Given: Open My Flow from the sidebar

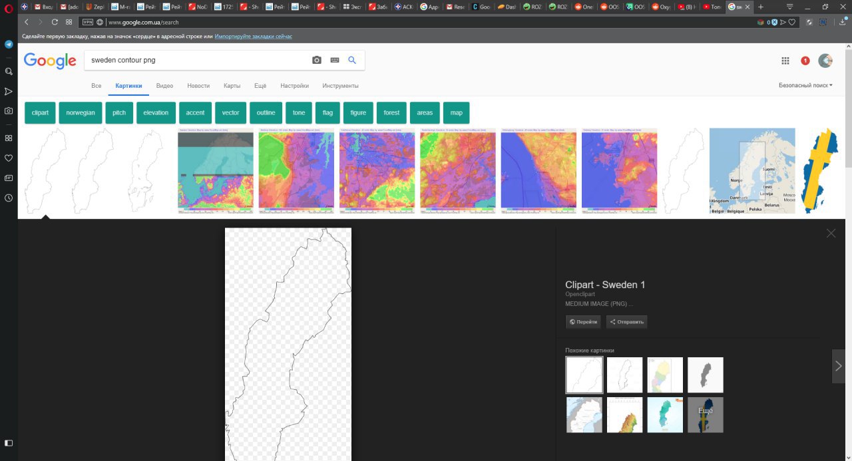Looking at the screenshot, I should [9, 91].
